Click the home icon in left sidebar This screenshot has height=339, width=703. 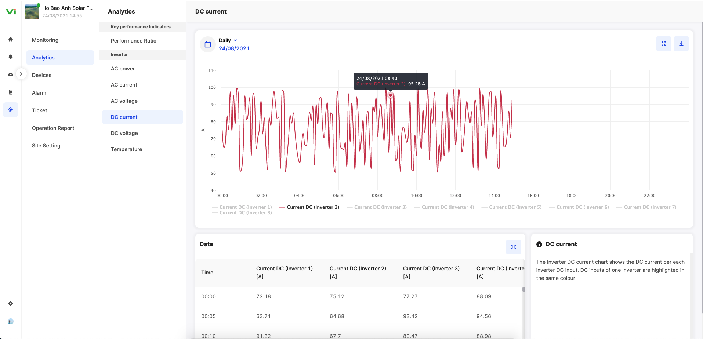click(x=11, y=40)
